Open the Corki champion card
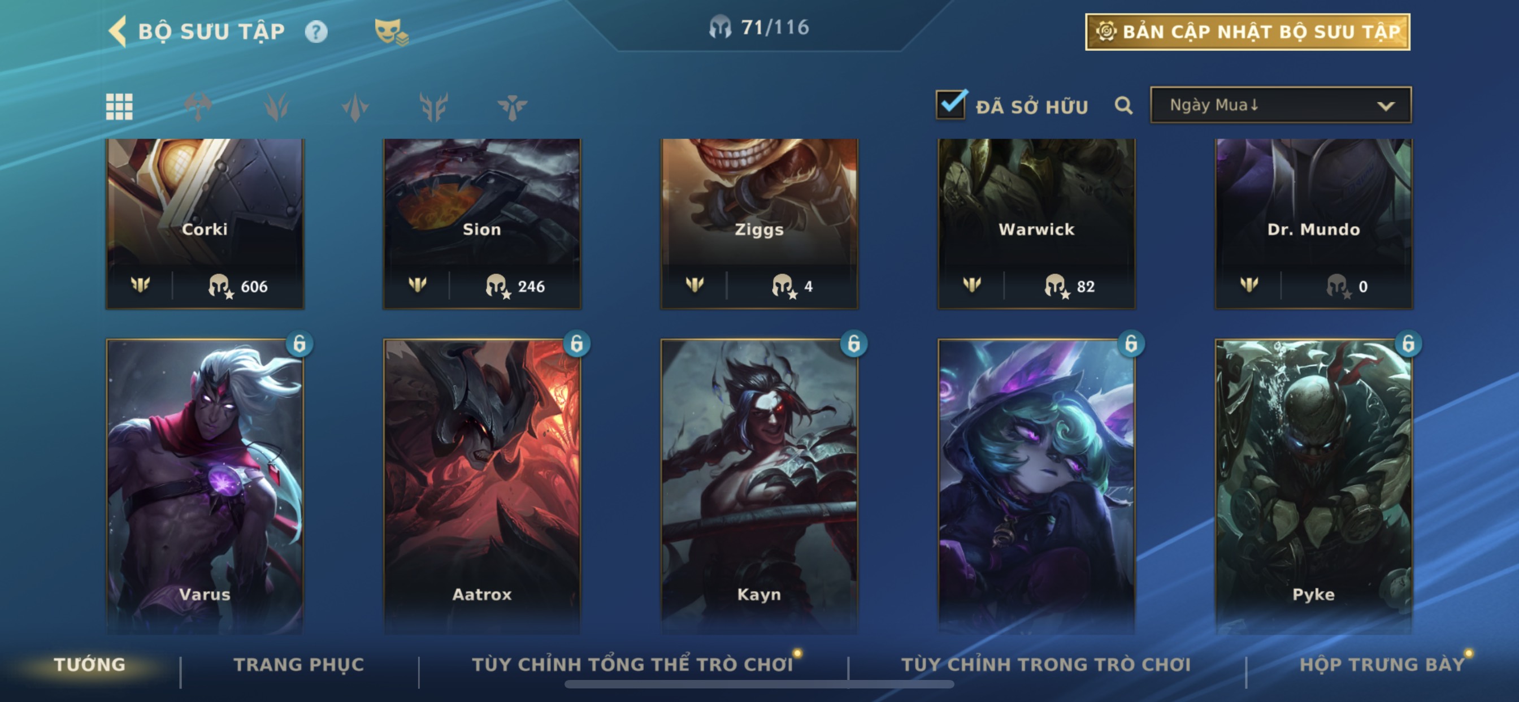The width and height of the screenshot is (1519, 702). pos(205,224)
